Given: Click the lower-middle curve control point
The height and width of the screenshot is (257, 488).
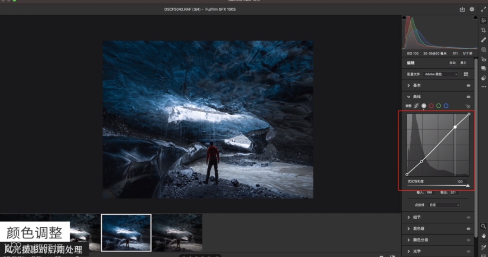Looking at the screenshot, I should coord(422,161).
